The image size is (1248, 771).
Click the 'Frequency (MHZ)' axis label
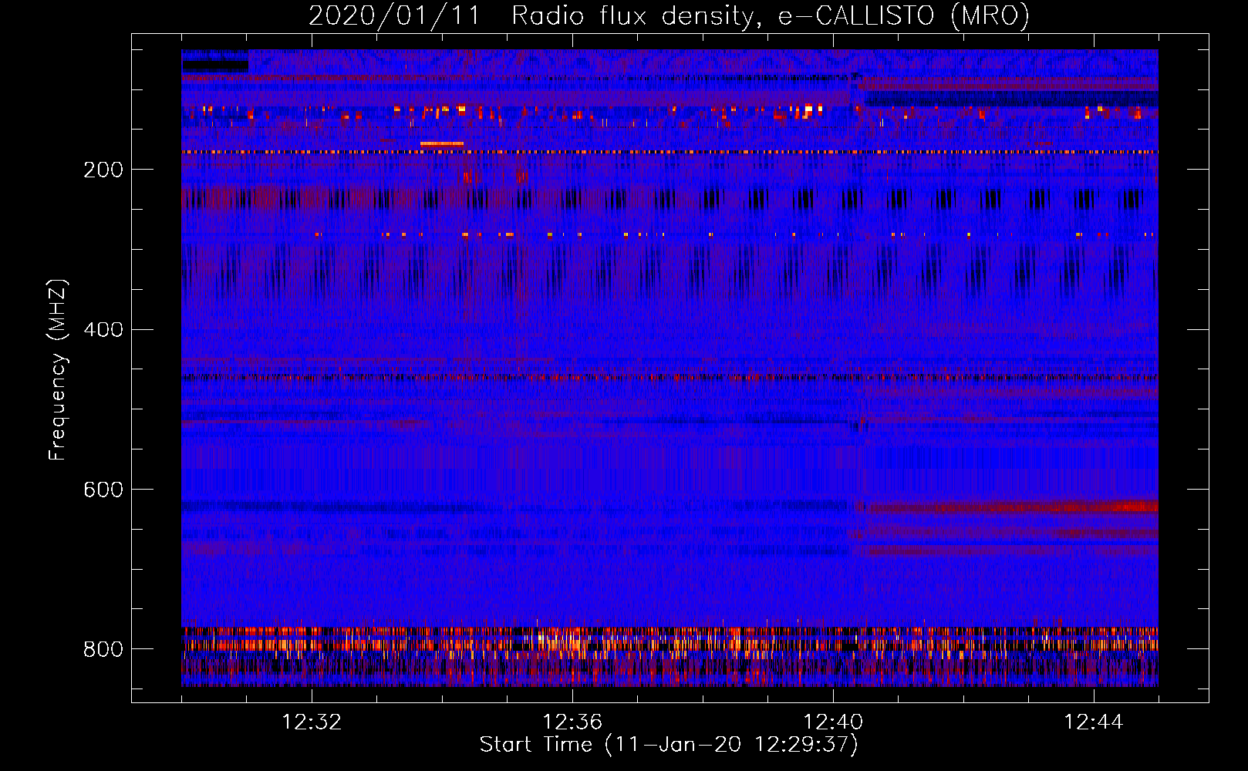58,369
